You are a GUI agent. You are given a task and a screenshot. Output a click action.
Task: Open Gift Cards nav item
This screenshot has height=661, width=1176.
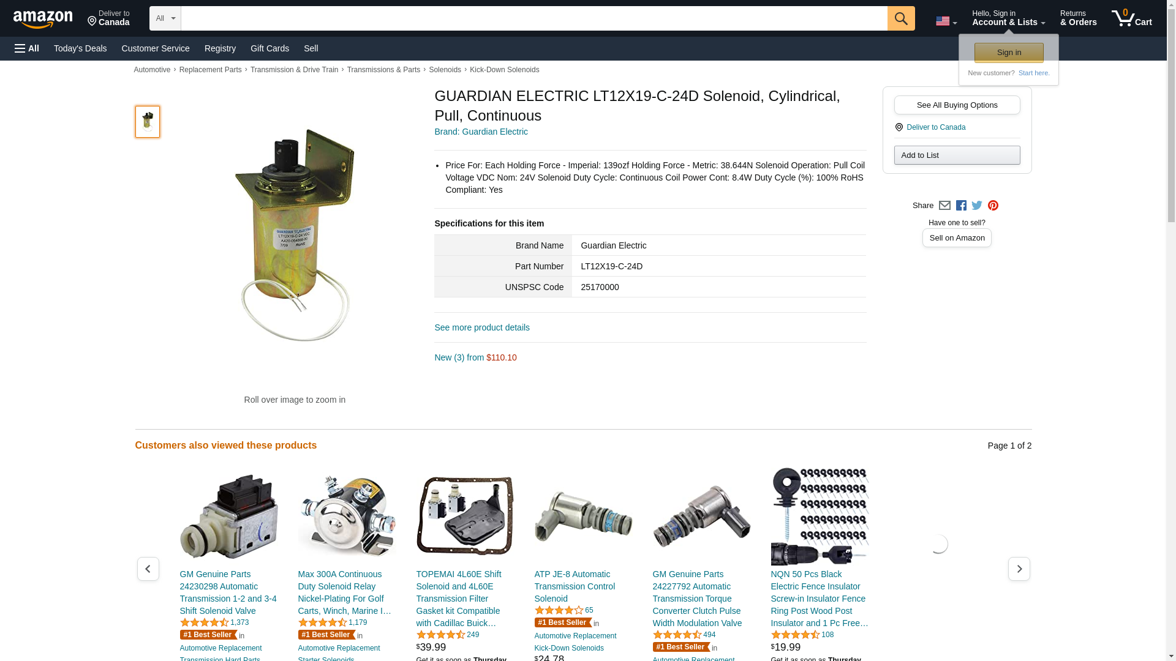tap(269, 48)
